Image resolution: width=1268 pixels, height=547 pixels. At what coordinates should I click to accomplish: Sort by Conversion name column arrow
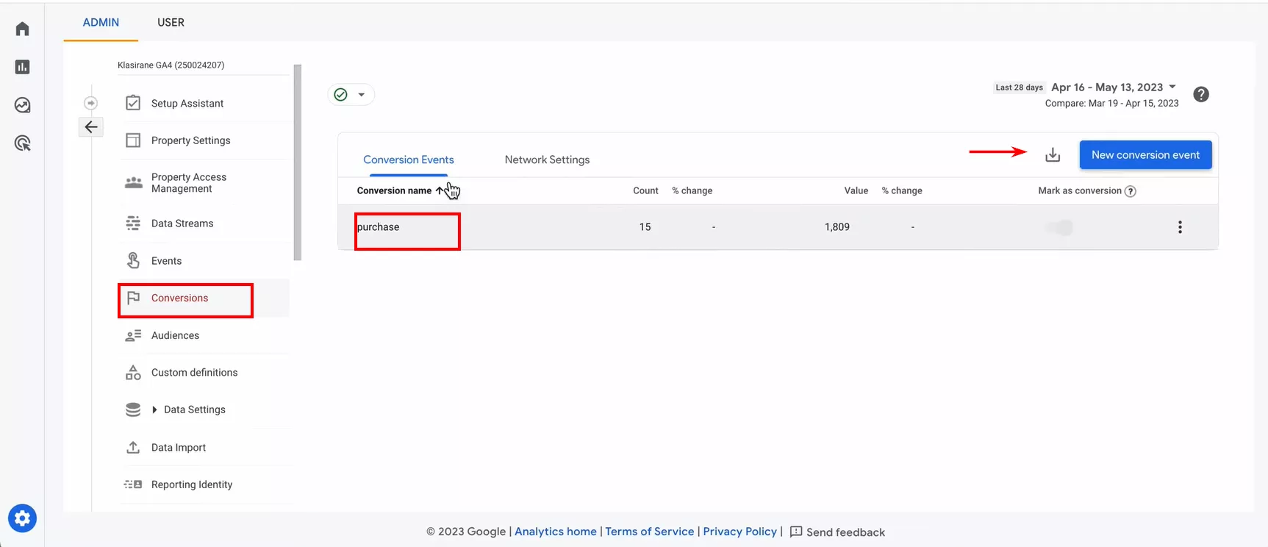(440, 190)
